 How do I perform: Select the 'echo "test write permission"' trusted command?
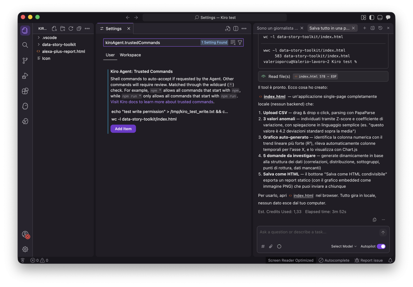(x=170, y=111)
